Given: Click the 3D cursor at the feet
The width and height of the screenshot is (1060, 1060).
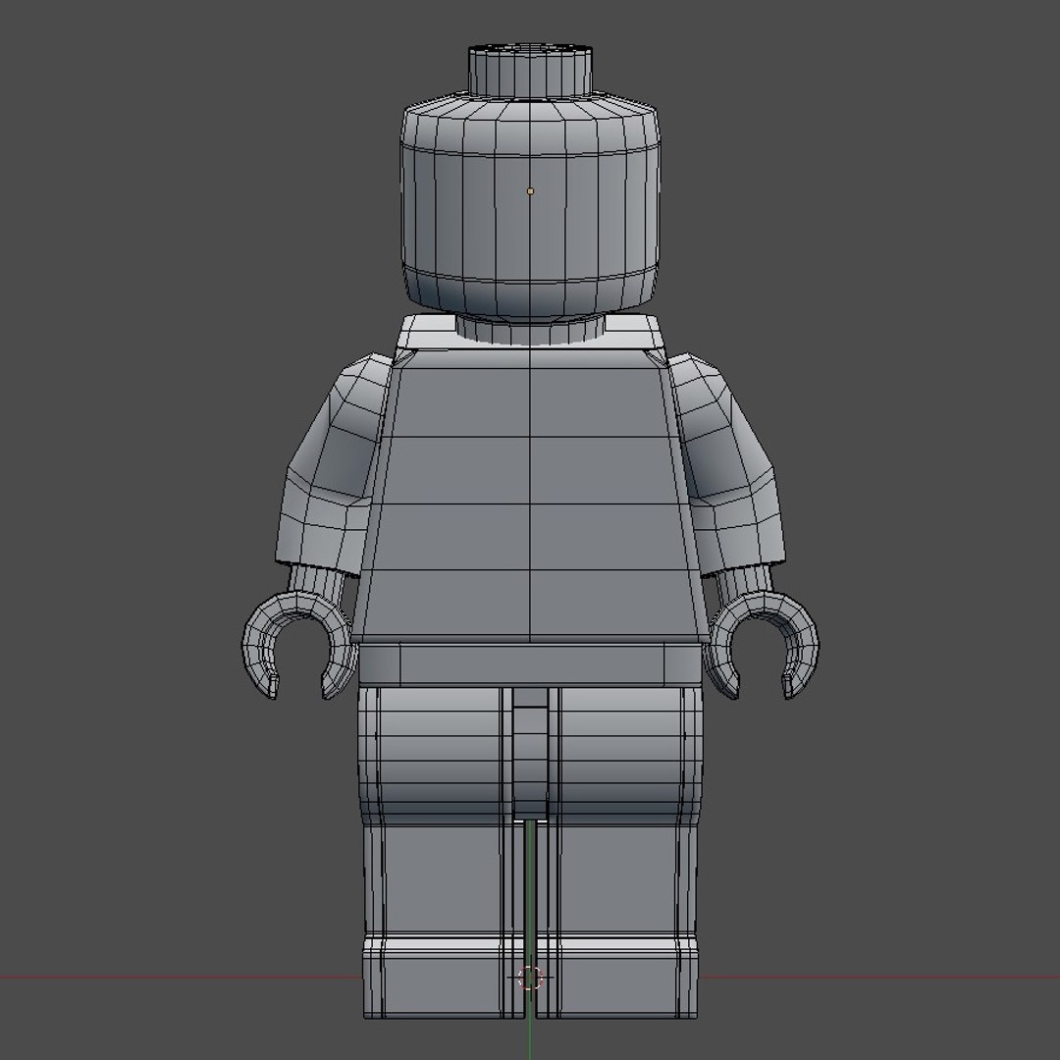Looking at the screenshot, I should pyautogui.click(x=530, y=978).
